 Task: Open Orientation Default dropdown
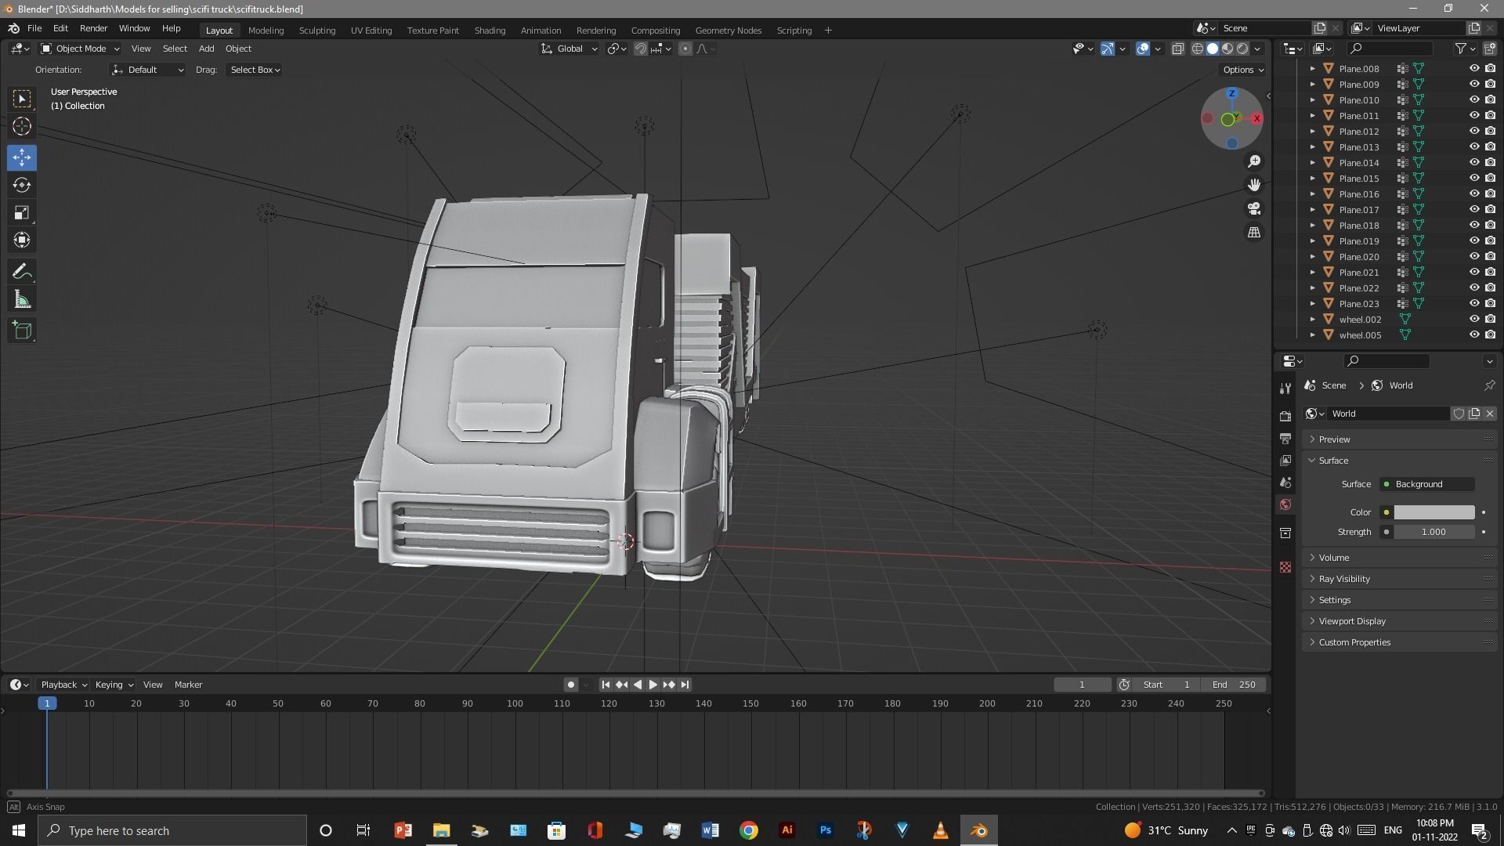(148, 70)
